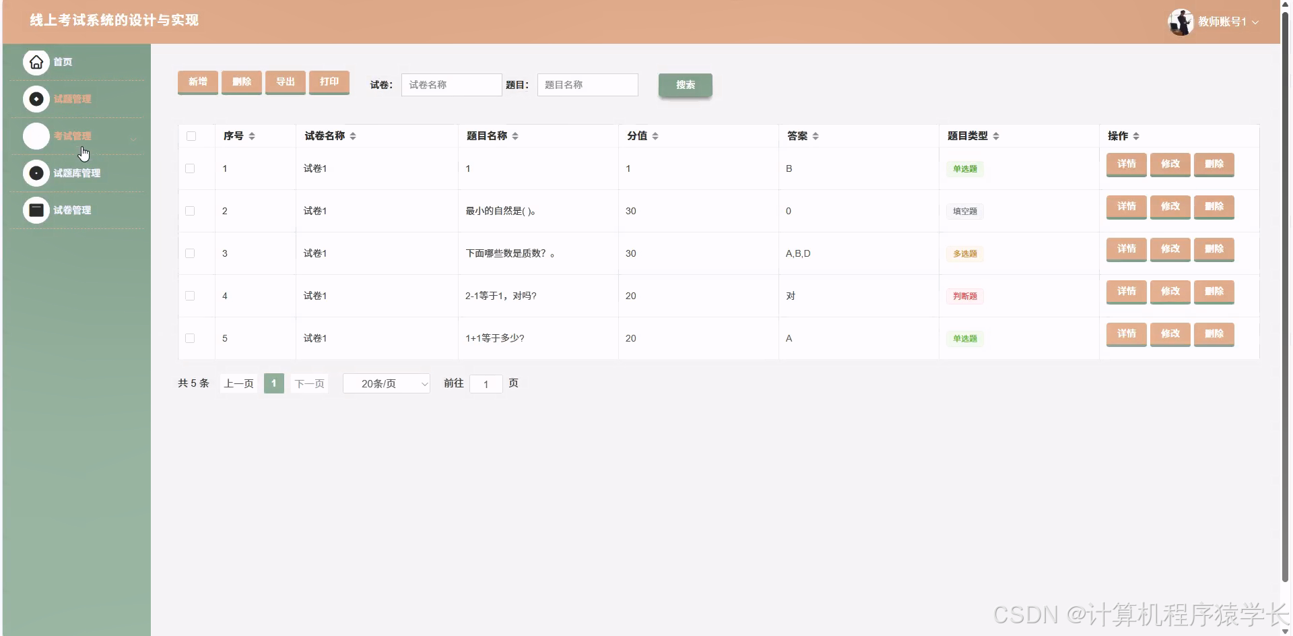Click inside the 试卷名称 input field

tap(451, 85)
